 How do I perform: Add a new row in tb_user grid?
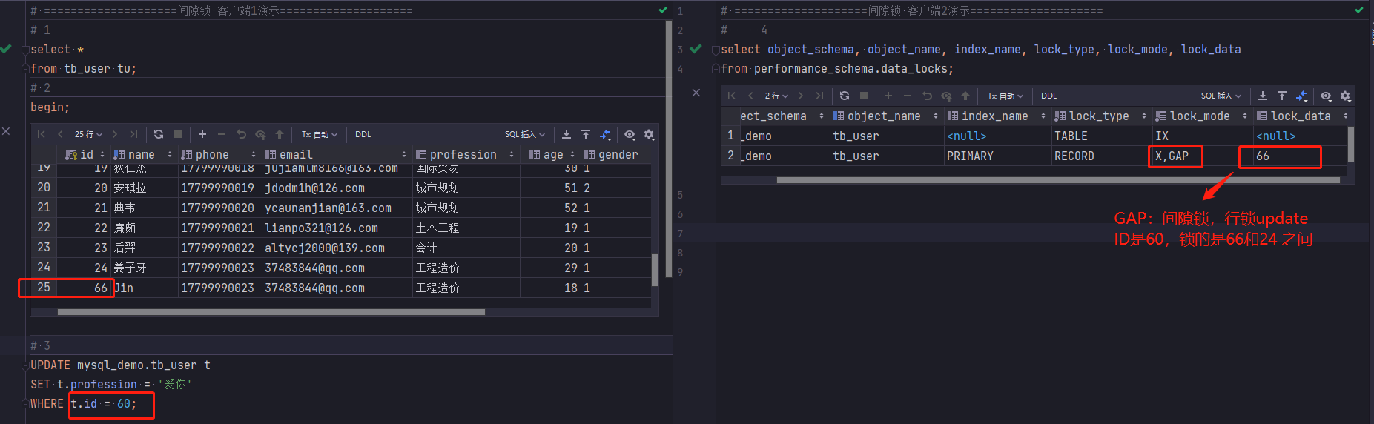[x=202, y=134]
